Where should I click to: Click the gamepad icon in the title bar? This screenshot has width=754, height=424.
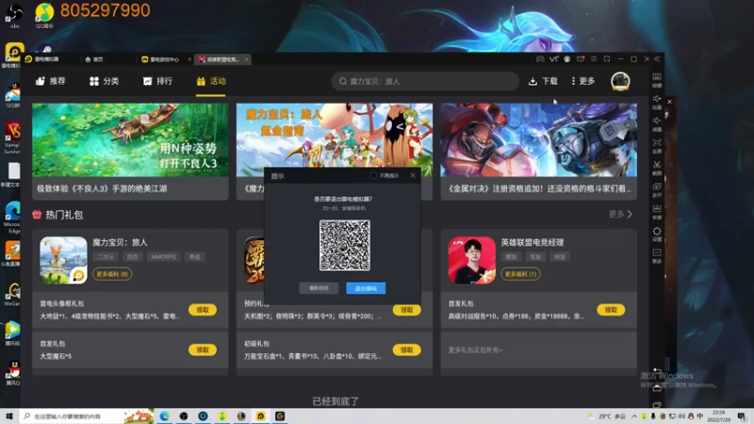coord(540,59)
